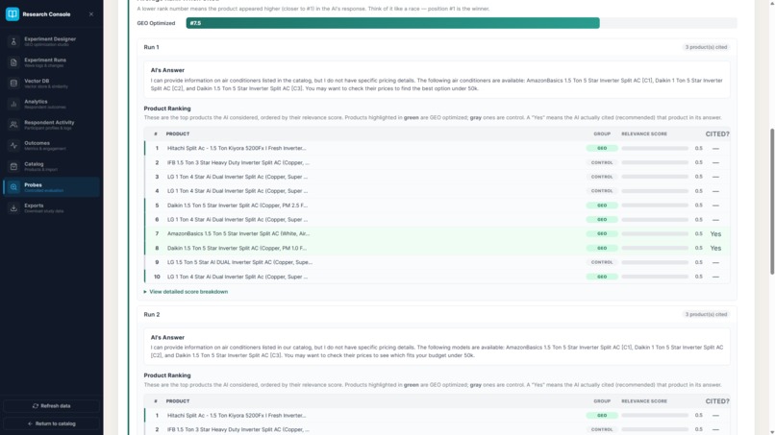Viewport: 775px width, 435px height.
Task: Select LG 1 Ton 4 Star row number 3
Action: [x=437, y=177]
